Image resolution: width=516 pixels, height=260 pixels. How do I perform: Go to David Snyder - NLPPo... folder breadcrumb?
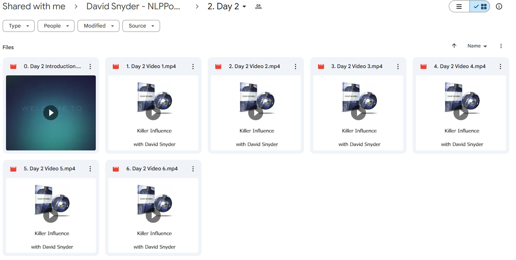click(133, 6)
